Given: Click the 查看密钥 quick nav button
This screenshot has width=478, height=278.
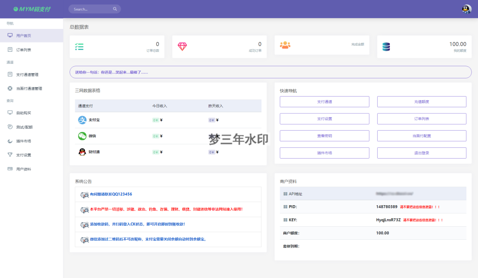Looking at the screenshot, I should coord(324,136).
